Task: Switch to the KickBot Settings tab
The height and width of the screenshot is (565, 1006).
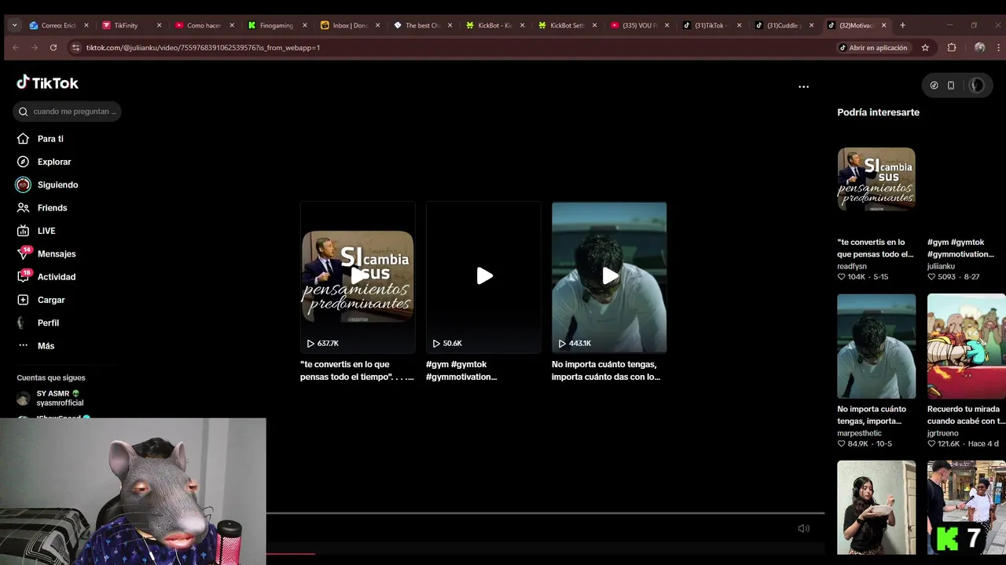Action: click(567, 25)
